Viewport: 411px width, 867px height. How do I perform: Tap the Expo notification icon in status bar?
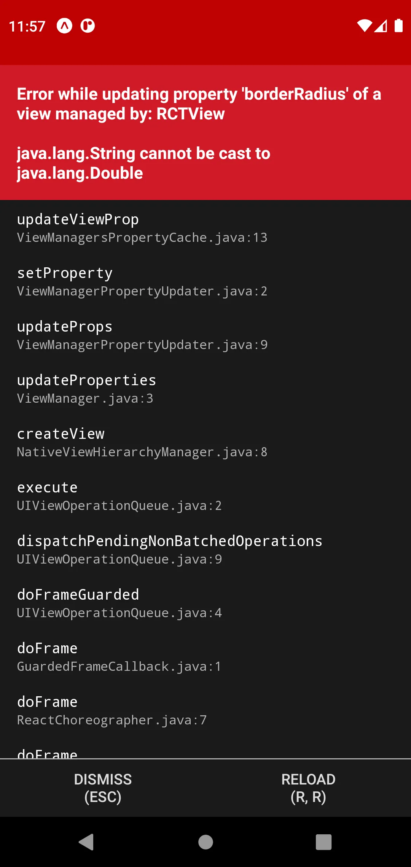coord(64,26)
